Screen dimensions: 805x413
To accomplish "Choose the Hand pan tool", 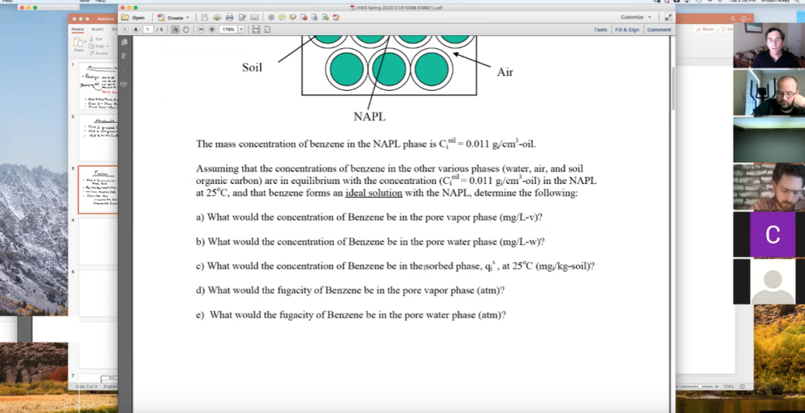I will click(186, 29).
